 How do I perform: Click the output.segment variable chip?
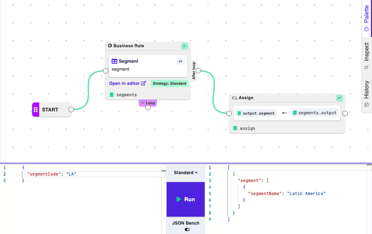click(x=256, y=113)
